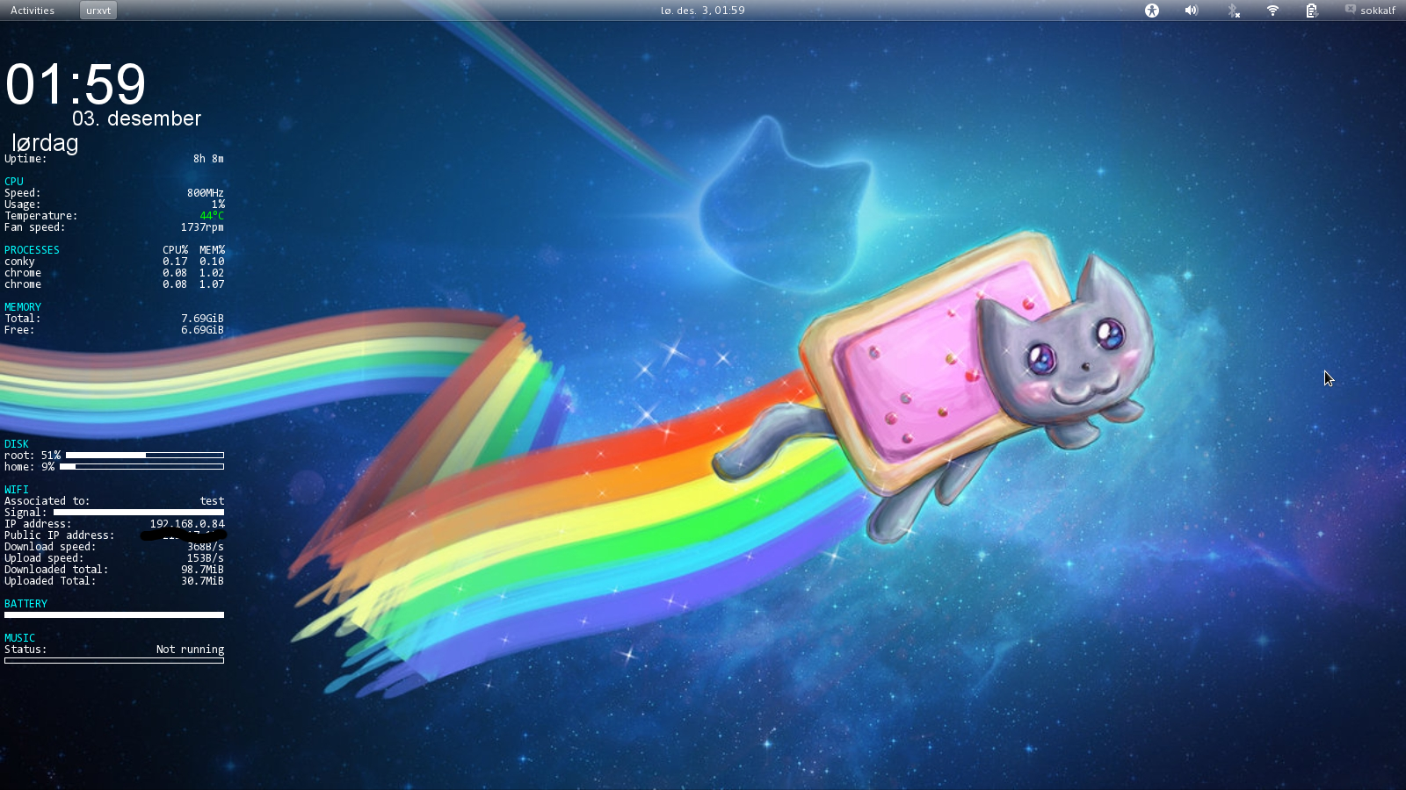Click the 'Uploaded Total:' label
The width and height of the screenshot is (1406, 790).
click(x=50, y=581)
